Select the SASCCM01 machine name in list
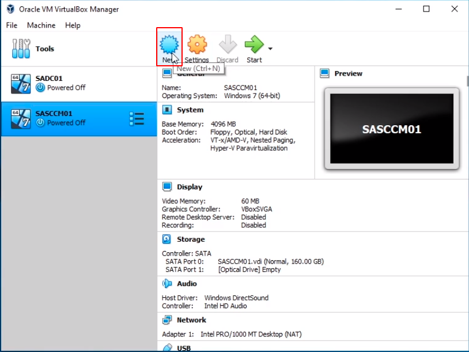Image resolution: width=469 pixels, height=352 pixels. tap(54, 113)
